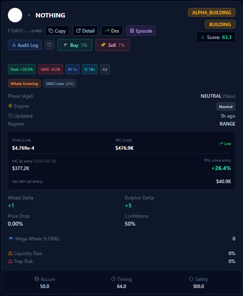Viewport: 243px width, 296px height.
Task: Click the Timing clock icon
Action: (113, 279)
